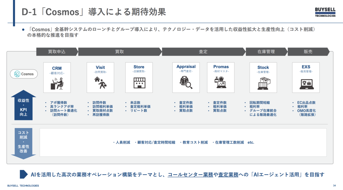Click the 教育コスト削減 cost item

(x=196, y=142)
